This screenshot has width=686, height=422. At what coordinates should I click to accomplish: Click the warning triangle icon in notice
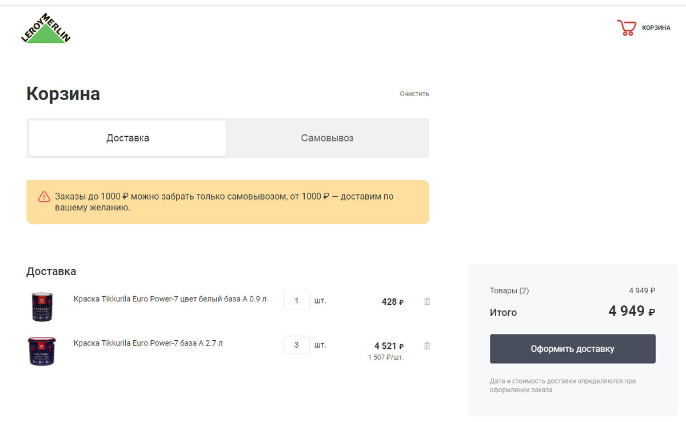pos(44,197)
